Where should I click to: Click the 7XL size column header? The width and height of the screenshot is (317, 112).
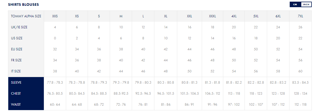click(300, 16)
